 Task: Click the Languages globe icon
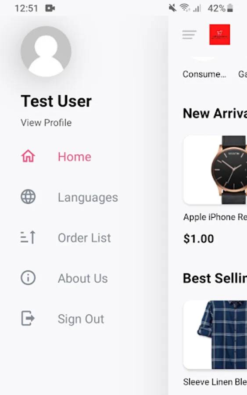28,197
